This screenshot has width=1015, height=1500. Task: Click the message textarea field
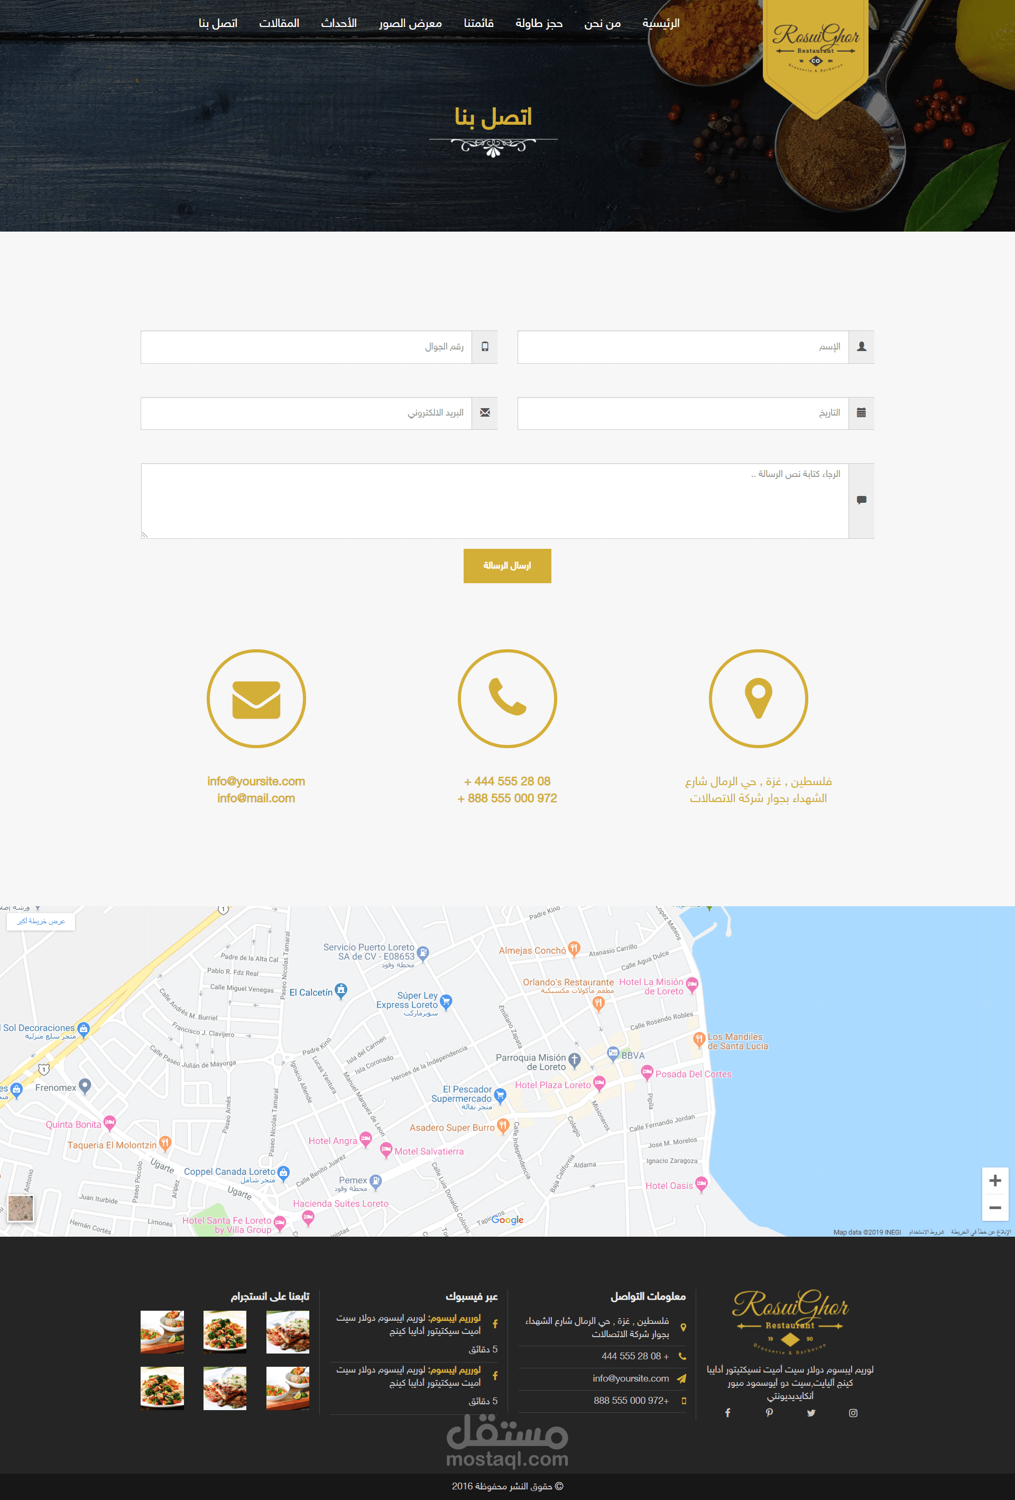[494, 501]
